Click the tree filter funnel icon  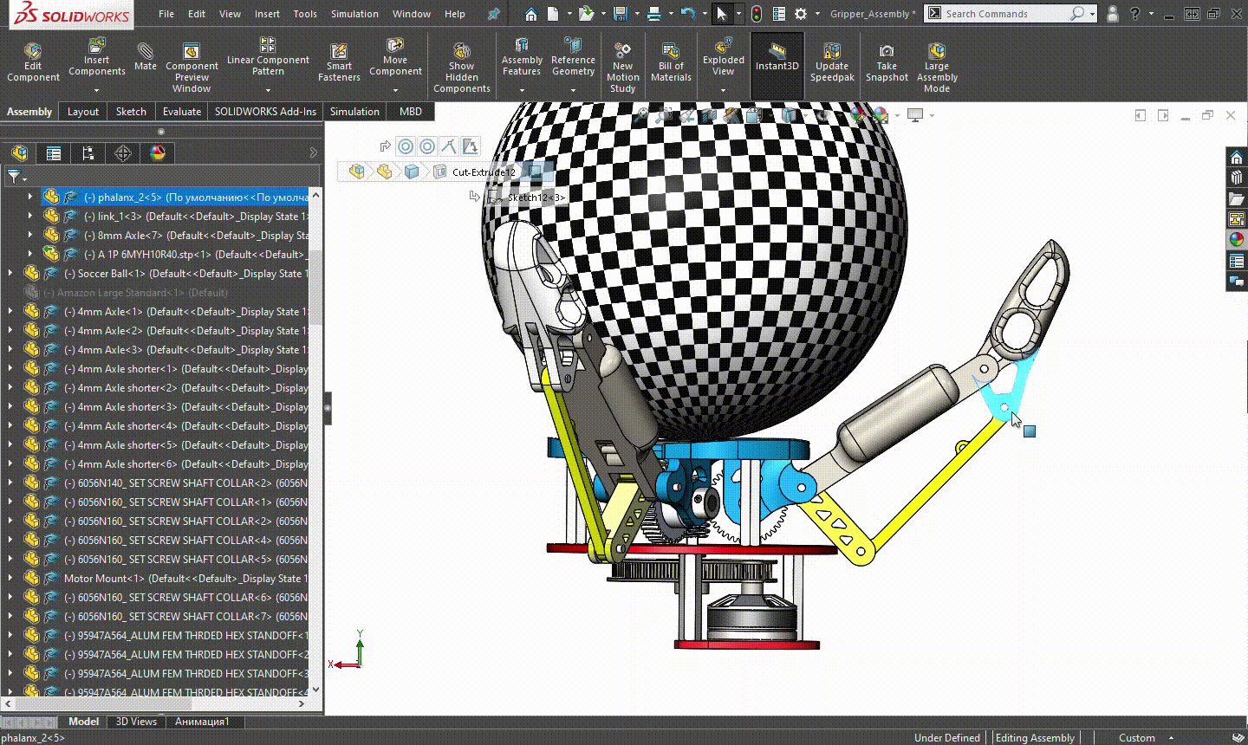pos(14,177)
